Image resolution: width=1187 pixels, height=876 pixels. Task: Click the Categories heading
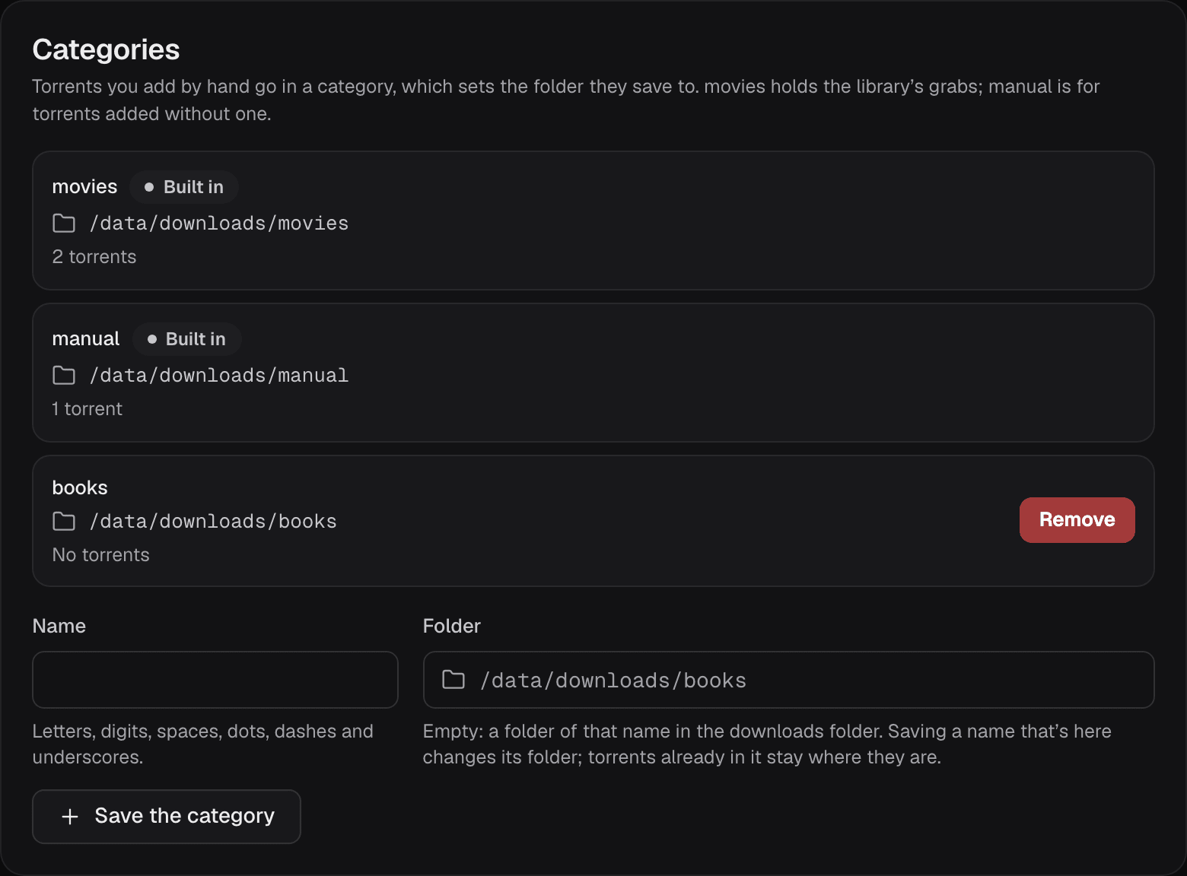coord(106,50)
